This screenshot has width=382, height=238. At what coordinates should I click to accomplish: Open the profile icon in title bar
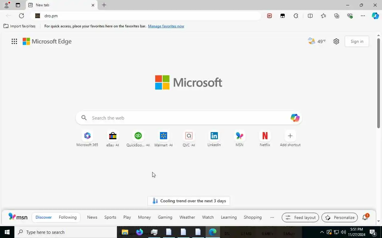coord(6,5)
